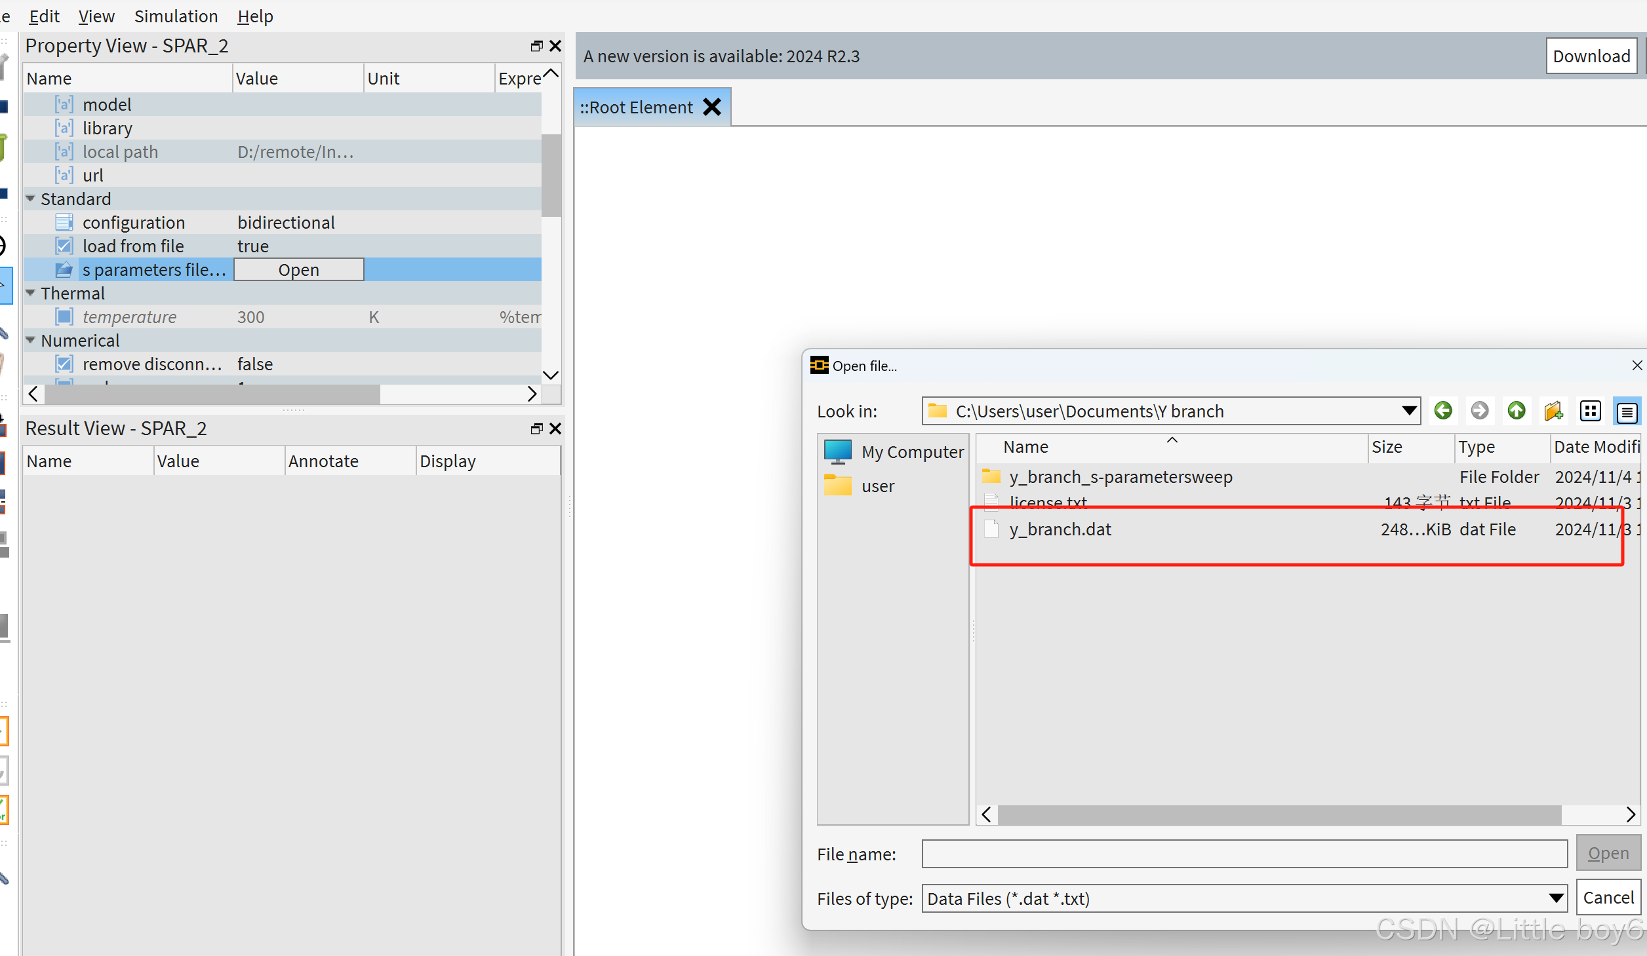Float the Property View panel
1647x956 pixels.
(536, 46)
